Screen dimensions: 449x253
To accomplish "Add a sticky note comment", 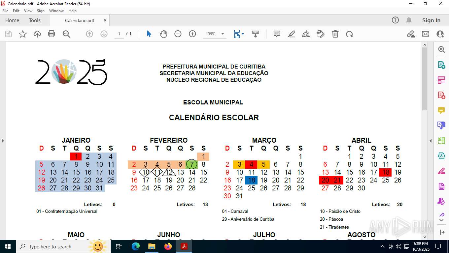I will 277,34.
